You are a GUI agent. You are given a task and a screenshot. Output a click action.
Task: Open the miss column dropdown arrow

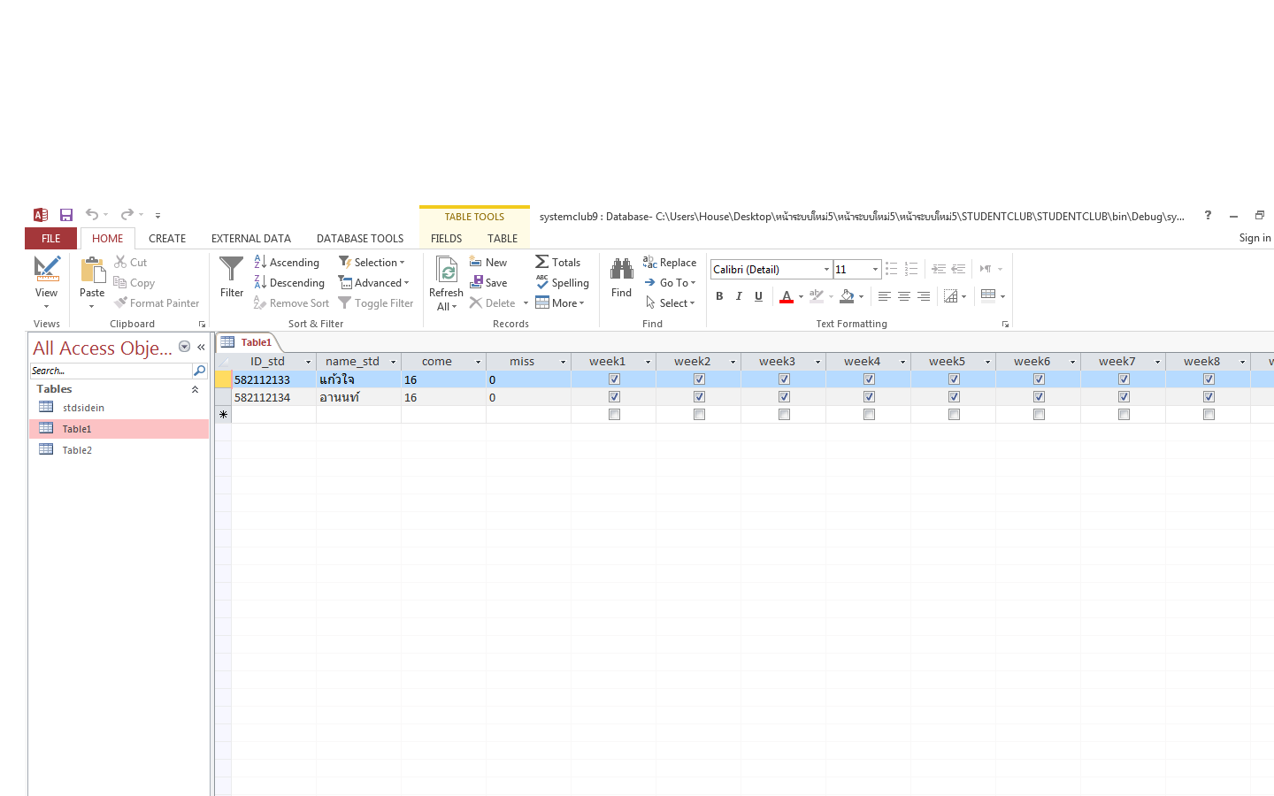(563, 362)
